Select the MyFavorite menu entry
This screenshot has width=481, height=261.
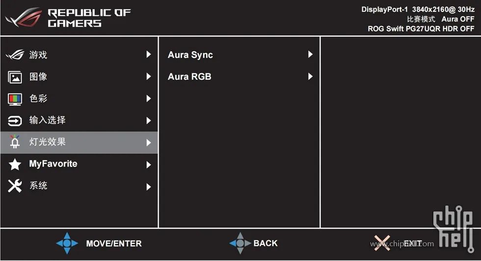click(79, 164)
